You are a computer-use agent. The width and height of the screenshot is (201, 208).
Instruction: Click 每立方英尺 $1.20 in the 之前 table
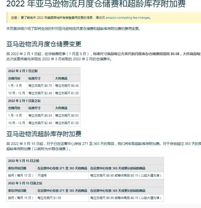[67, 93]
